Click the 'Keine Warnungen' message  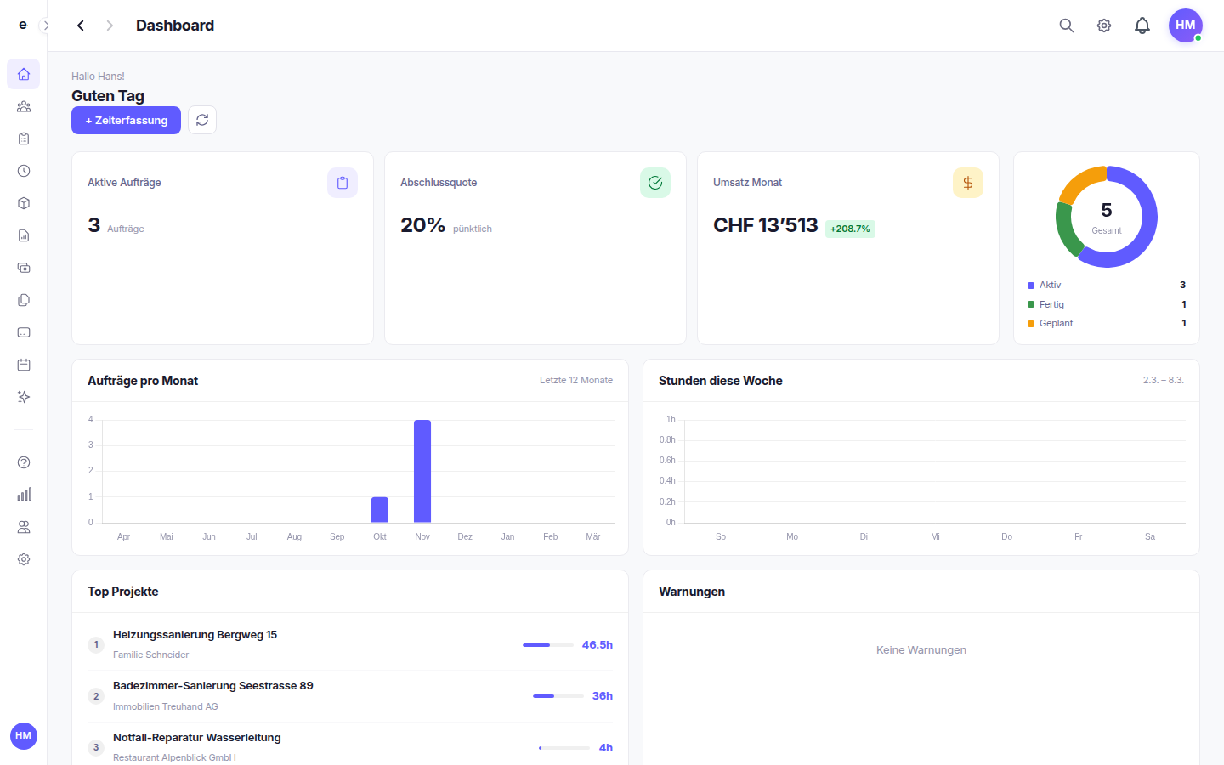pyautogui.click(x=921, y=650)
